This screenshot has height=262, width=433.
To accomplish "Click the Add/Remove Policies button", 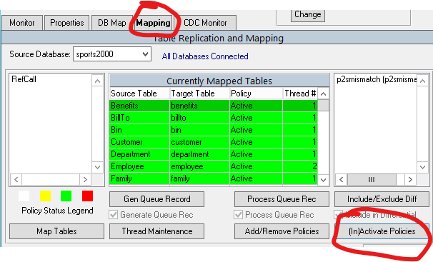I will coord(282,231).
